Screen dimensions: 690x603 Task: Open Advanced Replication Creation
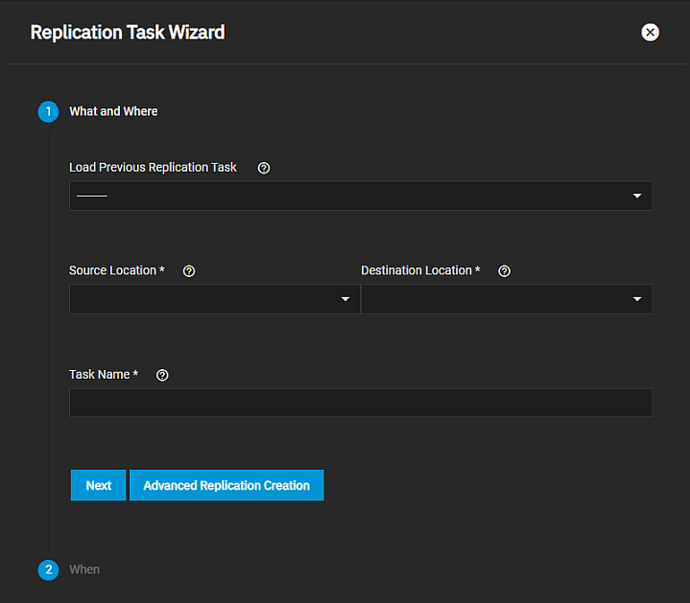[226, 486]
